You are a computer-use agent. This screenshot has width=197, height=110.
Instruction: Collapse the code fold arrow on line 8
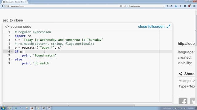pyautogui.click(x=12, y=59)
